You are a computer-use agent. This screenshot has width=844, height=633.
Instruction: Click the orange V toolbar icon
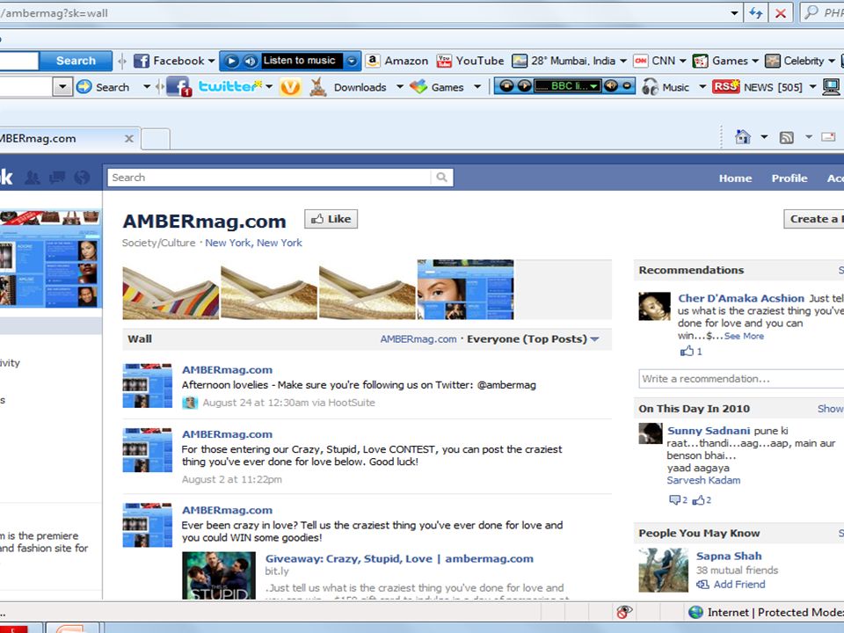coord(290,87)
